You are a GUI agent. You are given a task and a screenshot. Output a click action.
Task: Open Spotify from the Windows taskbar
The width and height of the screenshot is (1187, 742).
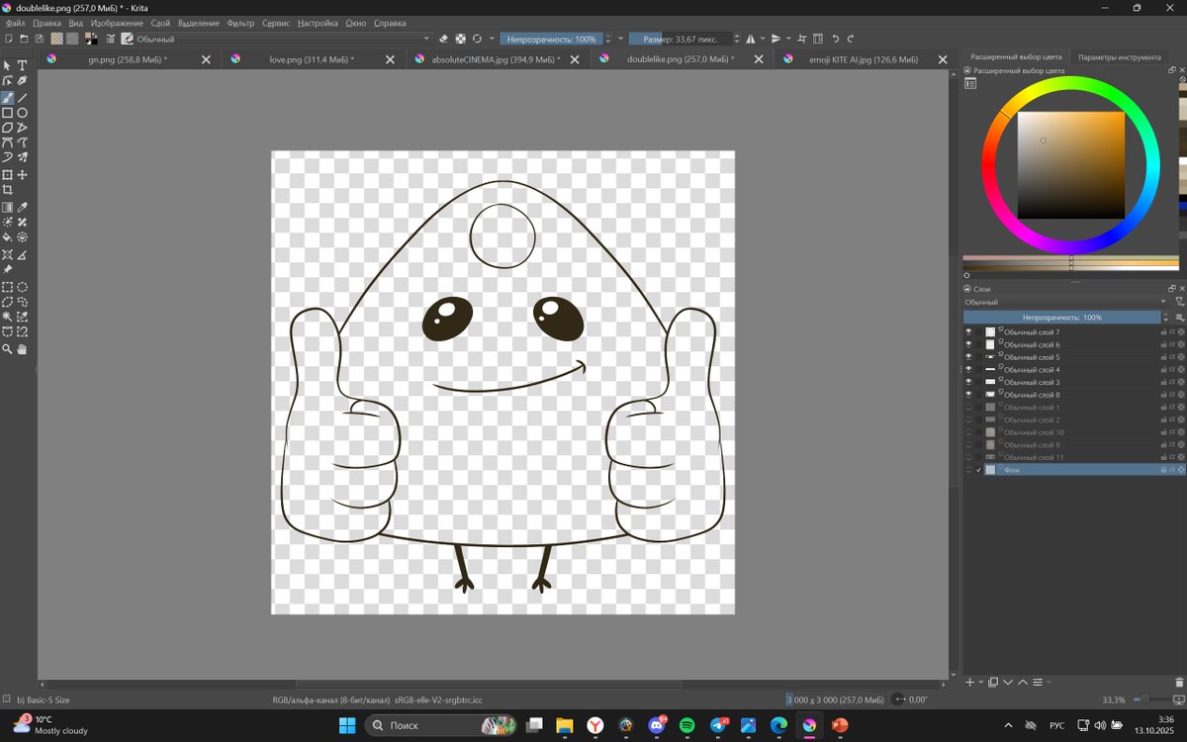[x=686, y=725]
